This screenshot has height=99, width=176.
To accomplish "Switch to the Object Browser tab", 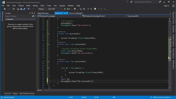I will 43,13.
